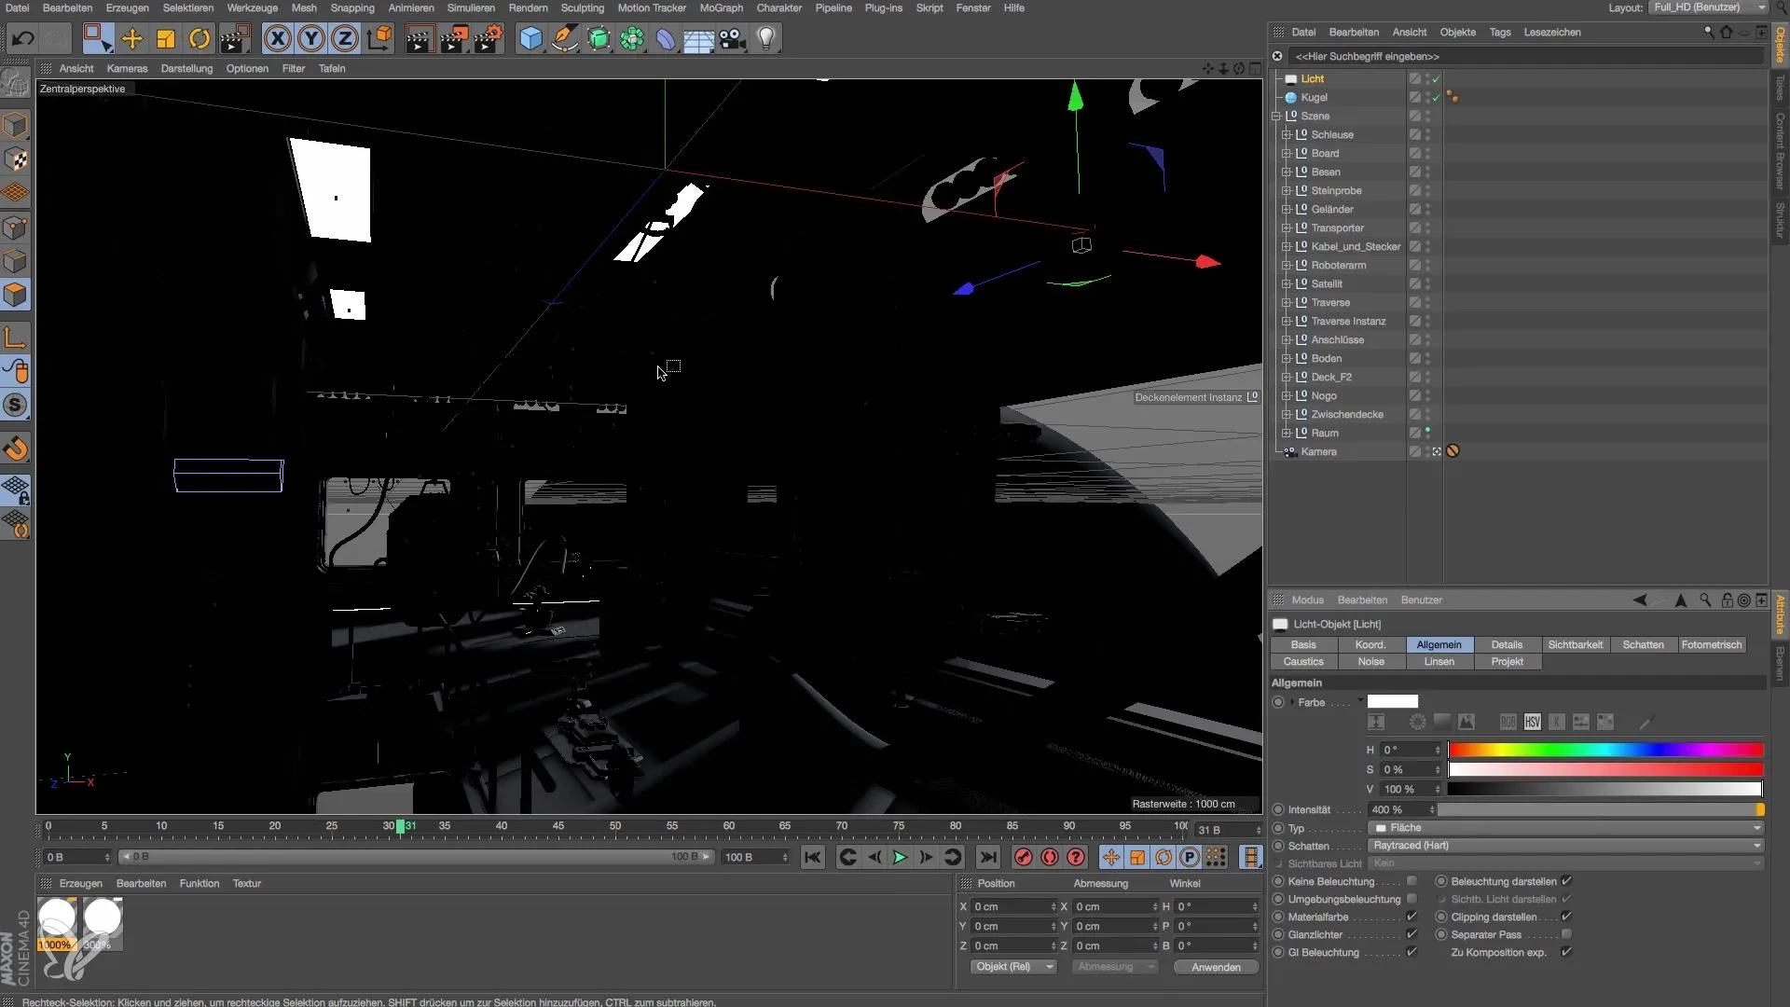Viewport: 1790px width, 1007px height.
Task: Toggle Clipping darstellen checkbox
Action: pyautogui.click(x=1566, y=917)
